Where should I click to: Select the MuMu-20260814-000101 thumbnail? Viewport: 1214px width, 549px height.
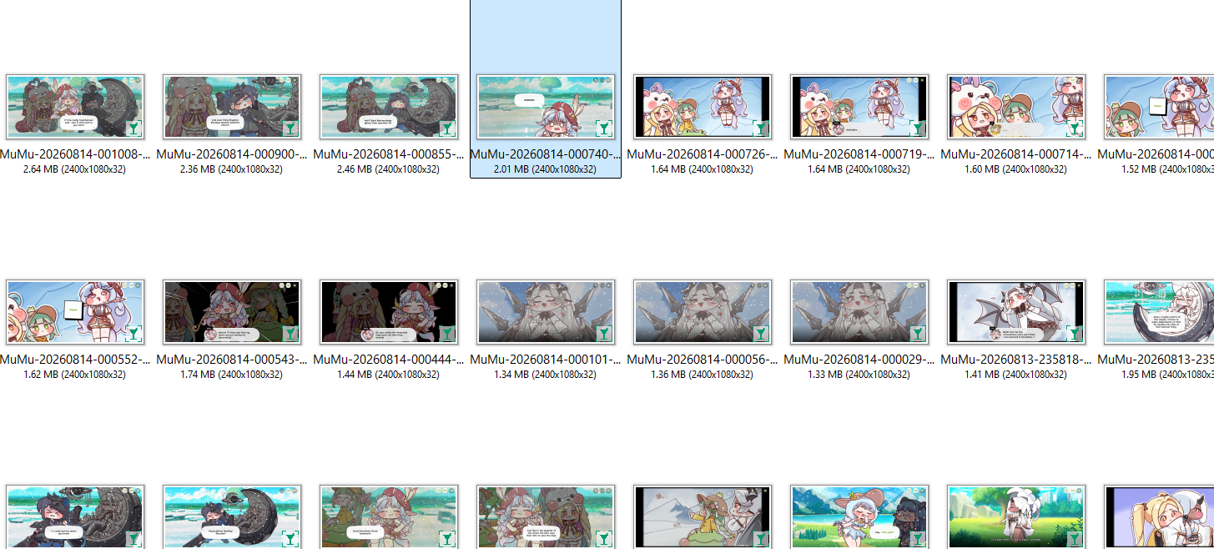pos(546,312)
